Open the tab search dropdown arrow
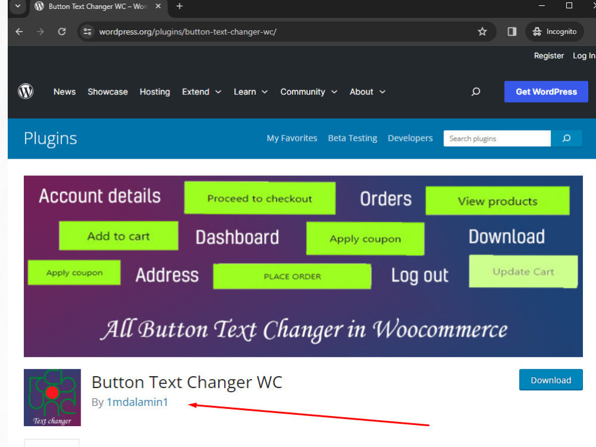The height and width of the screenshot is (447, 596). (x=17, y=6)
